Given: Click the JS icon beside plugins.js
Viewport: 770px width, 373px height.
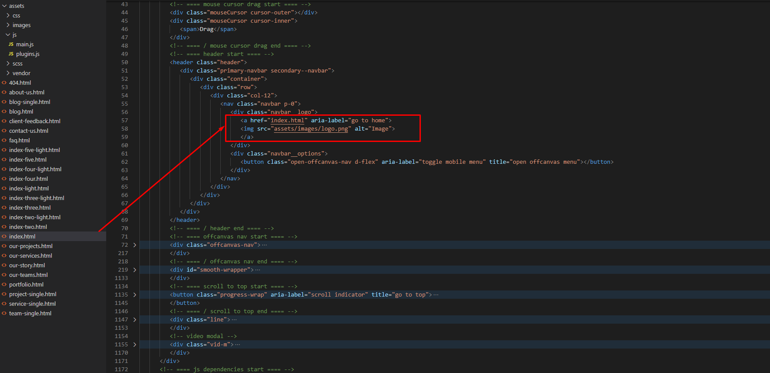Looking at the screenshot, I should [x=11, y=54].
